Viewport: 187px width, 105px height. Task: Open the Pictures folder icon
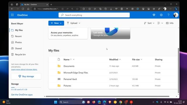(x=59, y=85)
